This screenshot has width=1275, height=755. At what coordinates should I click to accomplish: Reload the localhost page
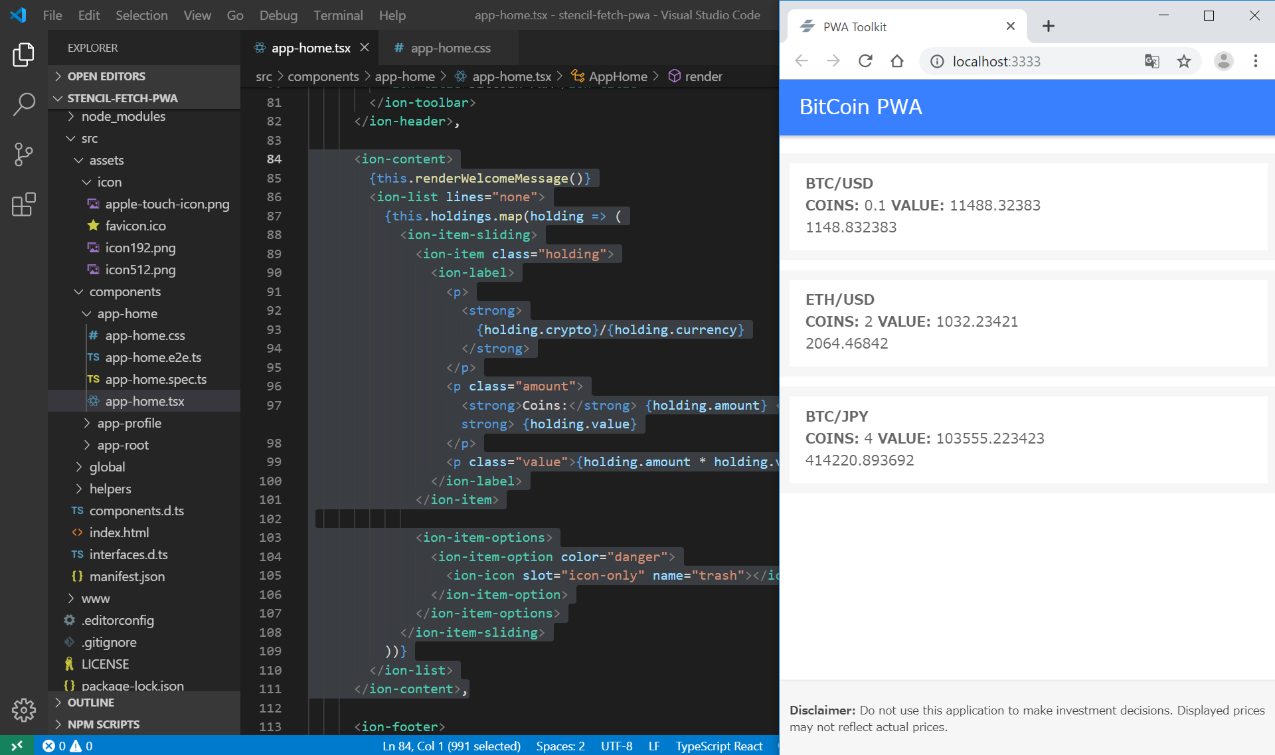(x=865, y=61)
